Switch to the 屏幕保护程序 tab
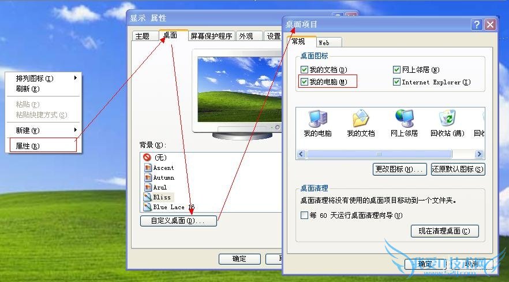Screen dimensions: 509x282 (211, 36)
